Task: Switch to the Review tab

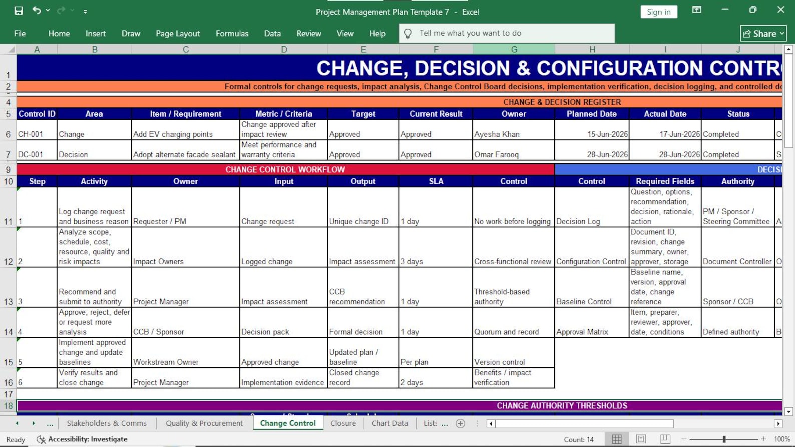Action: (x=309, y=33)
